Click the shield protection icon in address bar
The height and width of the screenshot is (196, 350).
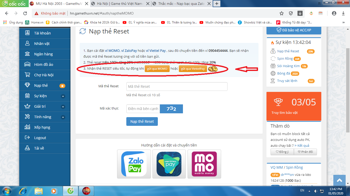pyautogui.click(x=291, y=13)
